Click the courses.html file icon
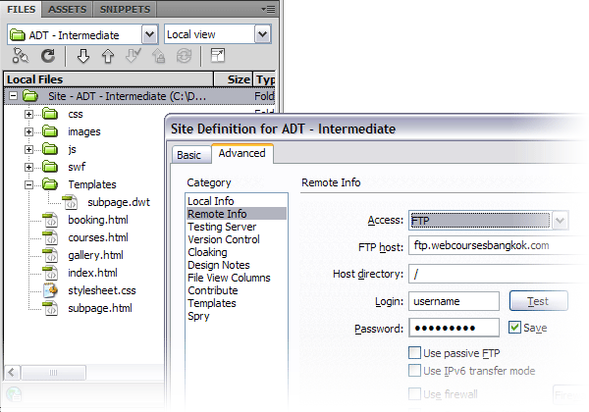The image size is (589, 412). coord(50,237)
